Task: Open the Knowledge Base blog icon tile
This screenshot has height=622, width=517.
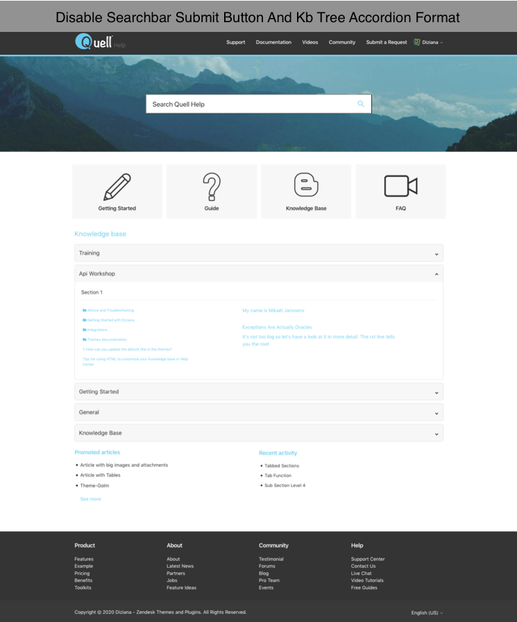Action: coord(306,191)
